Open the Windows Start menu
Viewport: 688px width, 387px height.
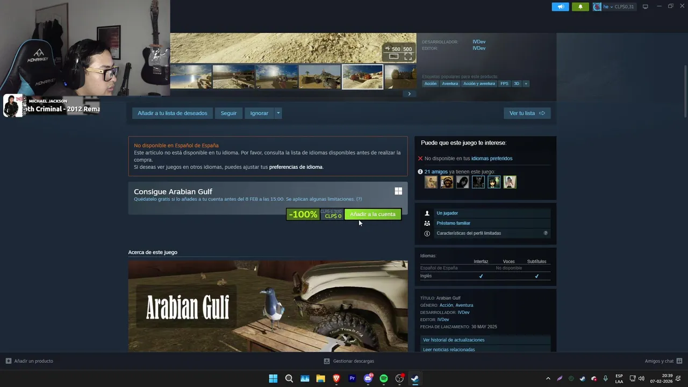273,378
